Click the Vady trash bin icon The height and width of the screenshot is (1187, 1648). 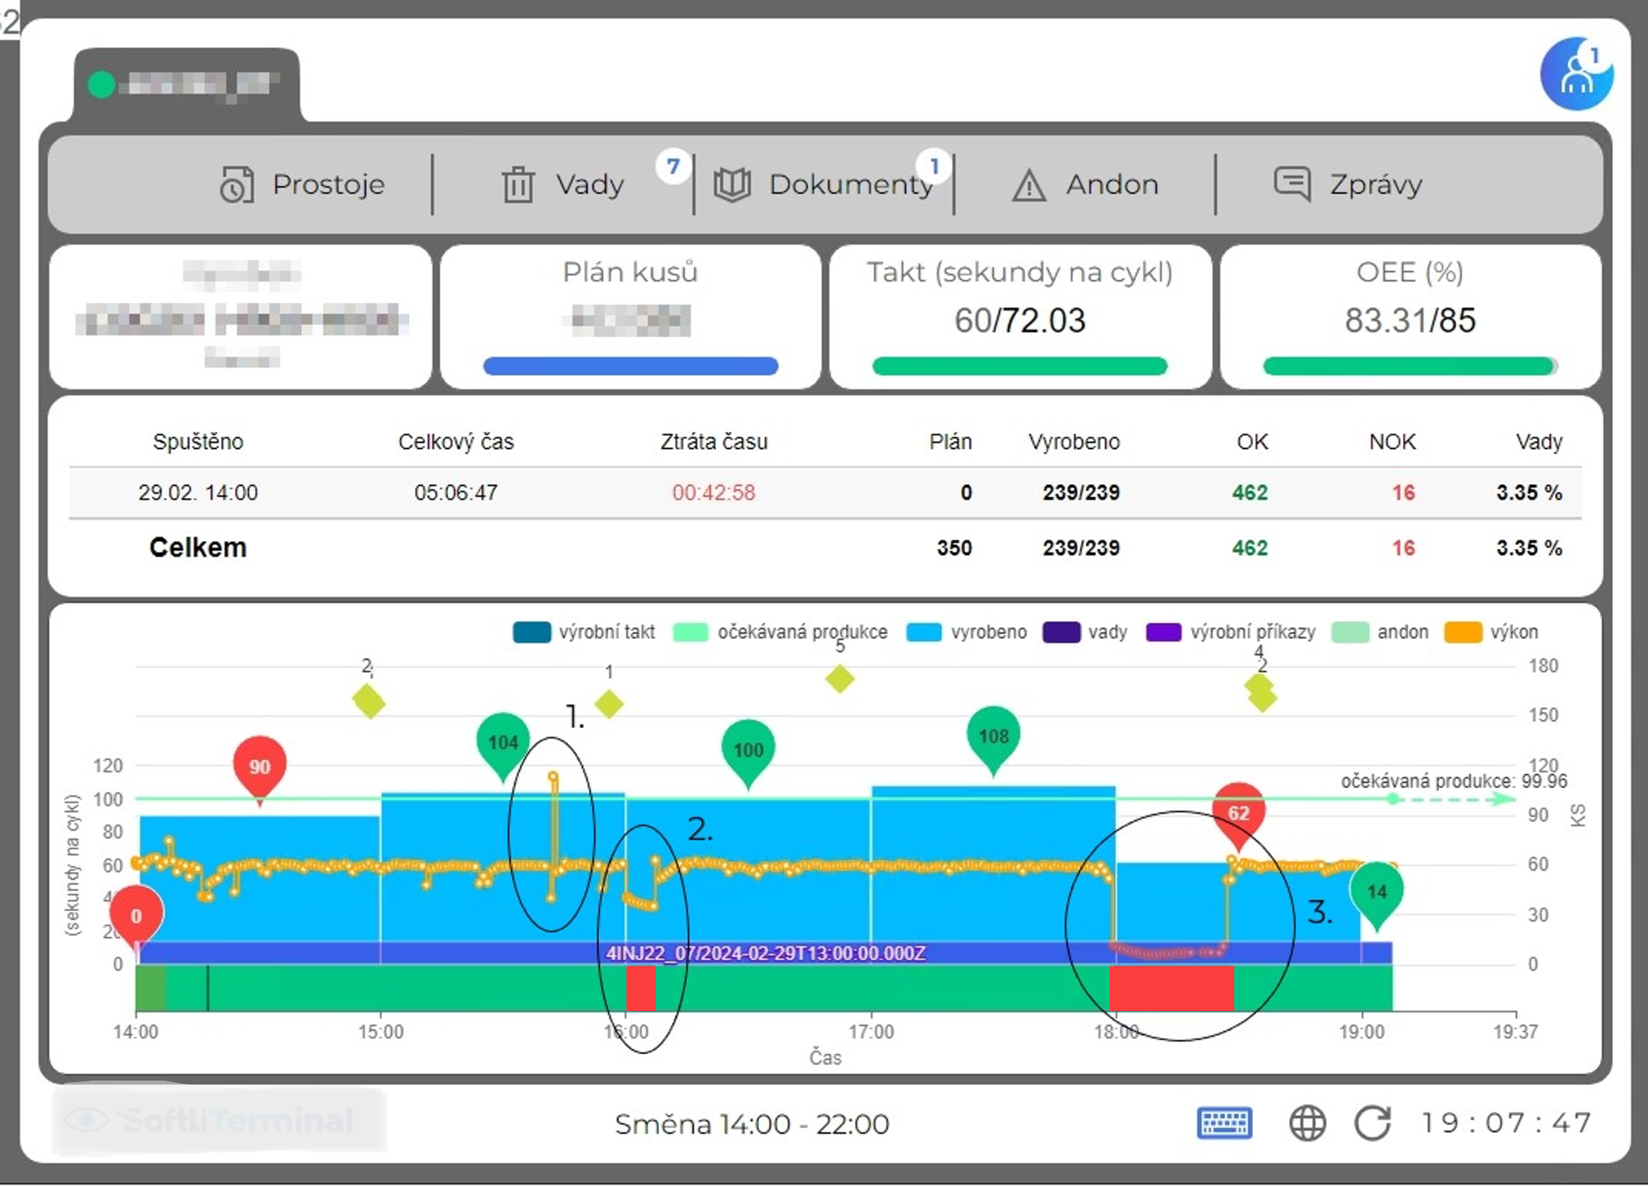[518, 185]
